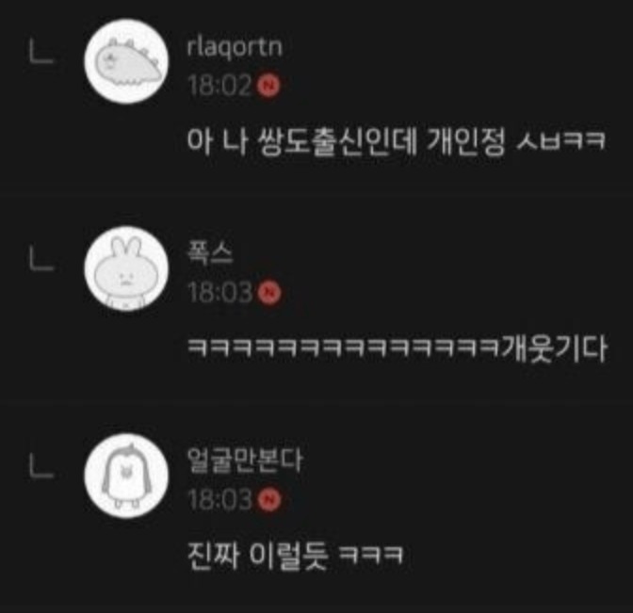Click the long ㅋㅋㅋ string in 폭스's reply
Image resolution: width=633 pixels, height=613 pixels.
pos(344,347)
